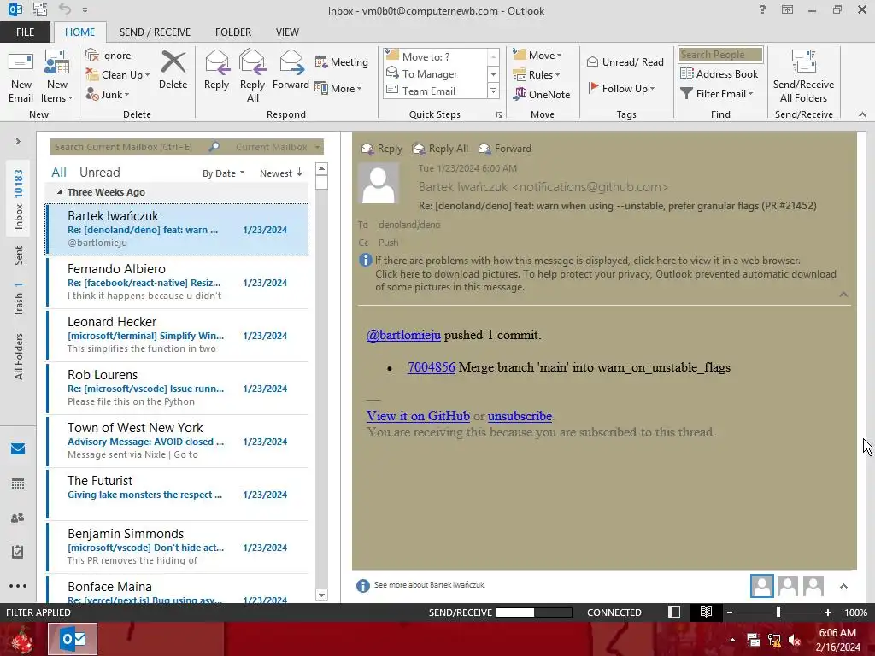Open the Town of West New York email

[178, 442]
